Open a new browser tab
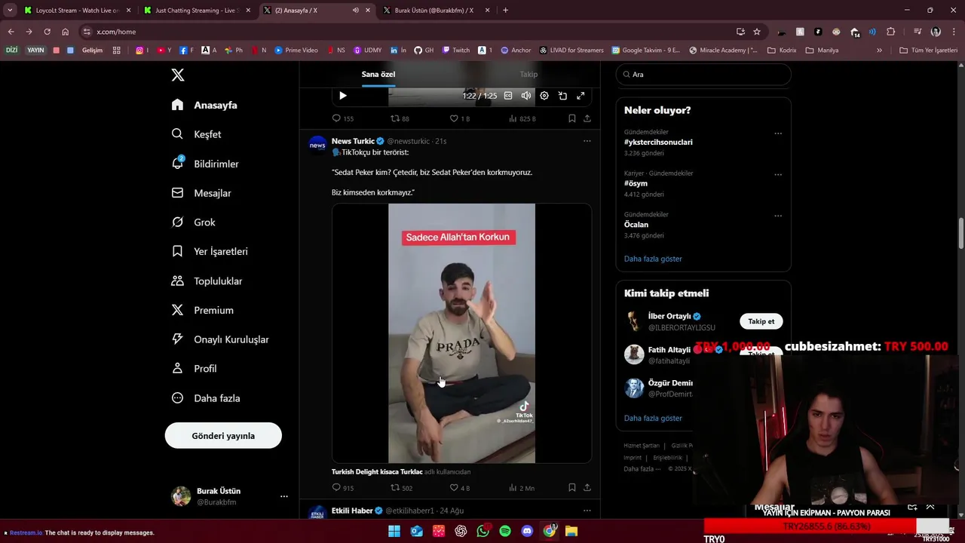This screenshot has height=543, width=965. (x=505, y=11)
